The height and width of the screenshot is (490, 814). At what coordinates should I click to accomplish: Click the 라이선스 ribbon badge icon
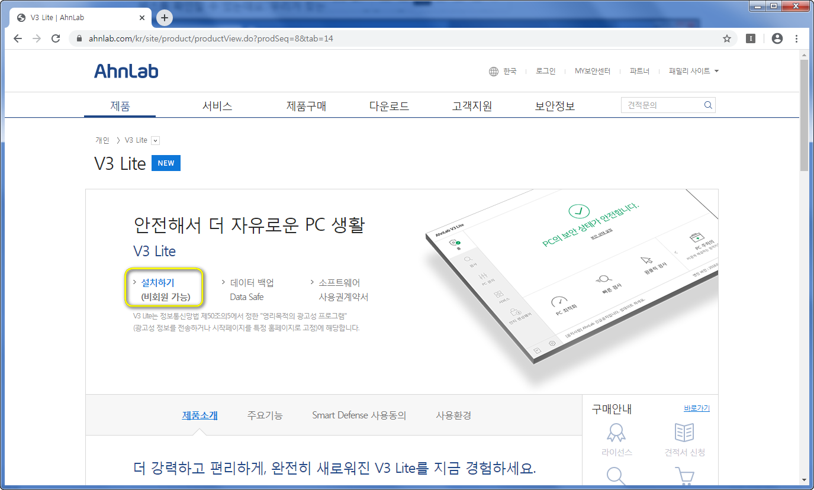tap(616, 433)
